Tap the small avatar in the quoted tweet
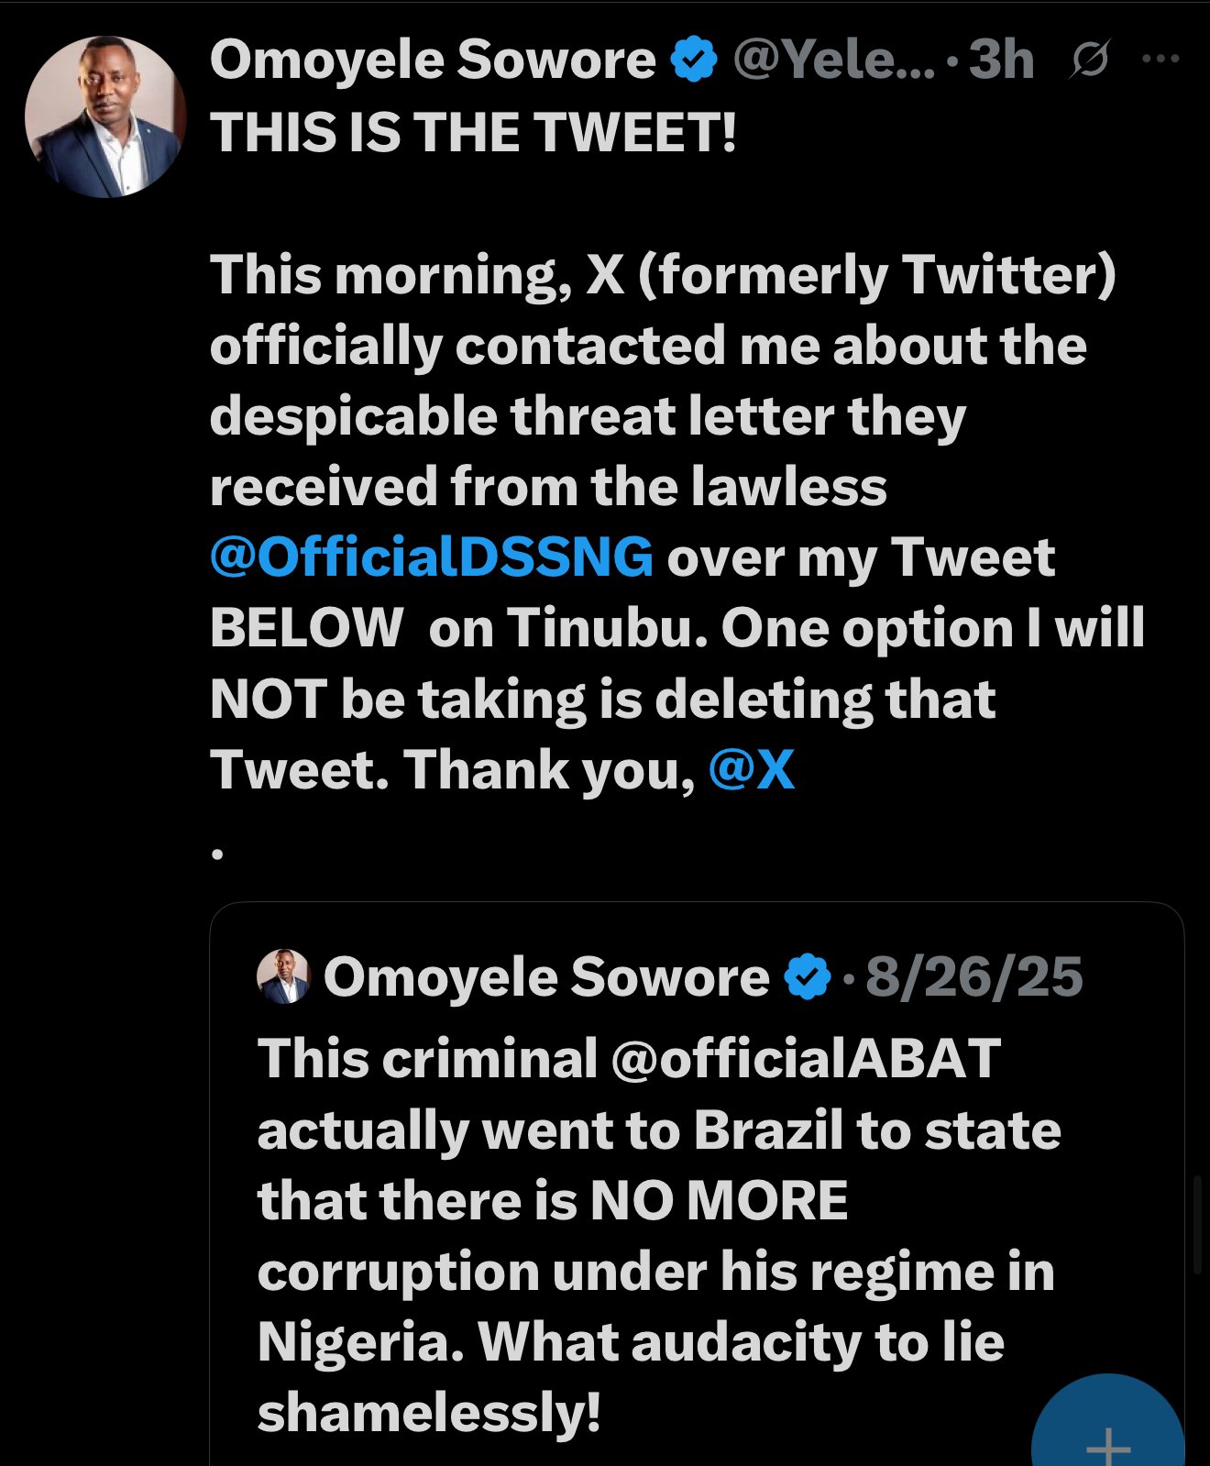Viewport: 1210px width, 1466px height. click(283, 976)
